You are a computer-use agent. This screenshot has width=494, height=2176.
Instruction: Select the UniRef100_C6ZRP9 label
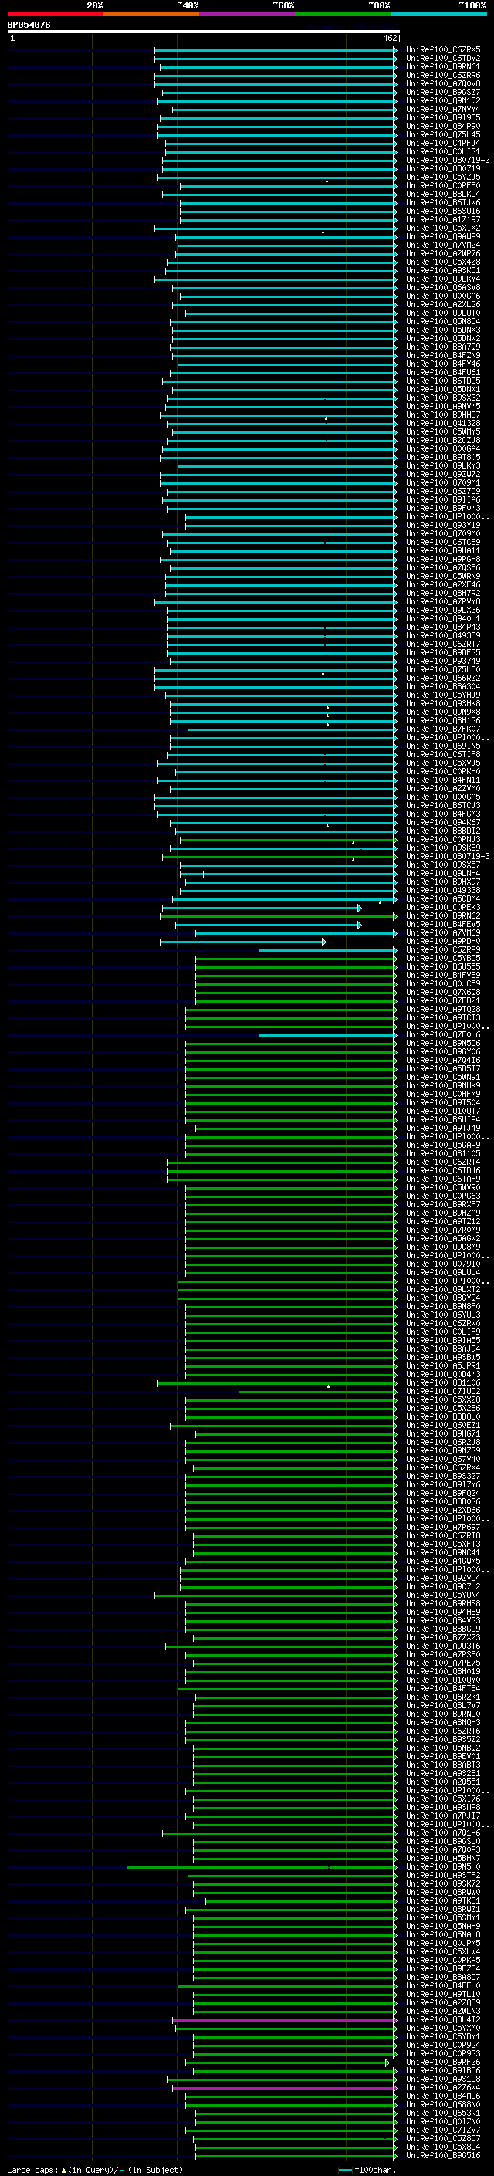[x=443, y=950]
